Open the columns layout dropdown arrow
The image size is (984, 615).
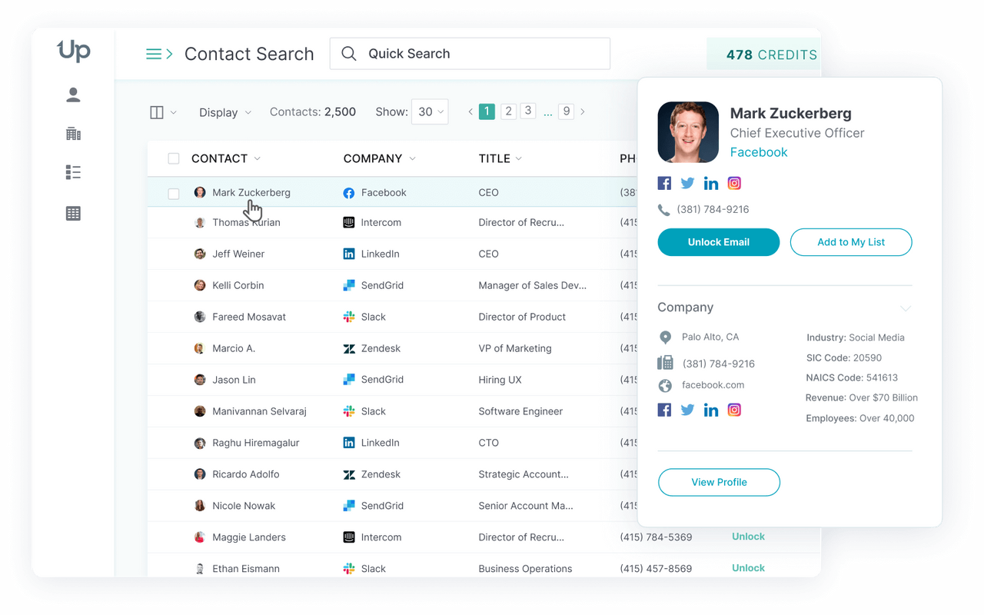click(x=174, y=113)
